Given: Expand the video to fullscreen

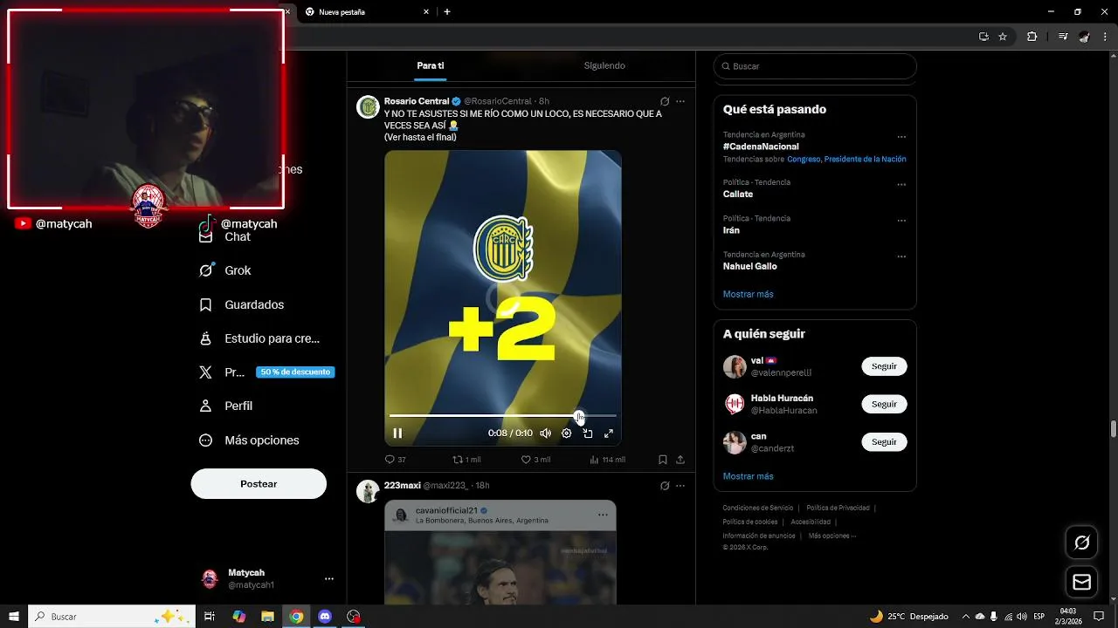Looking at the screenshot, I should point(609,433).
